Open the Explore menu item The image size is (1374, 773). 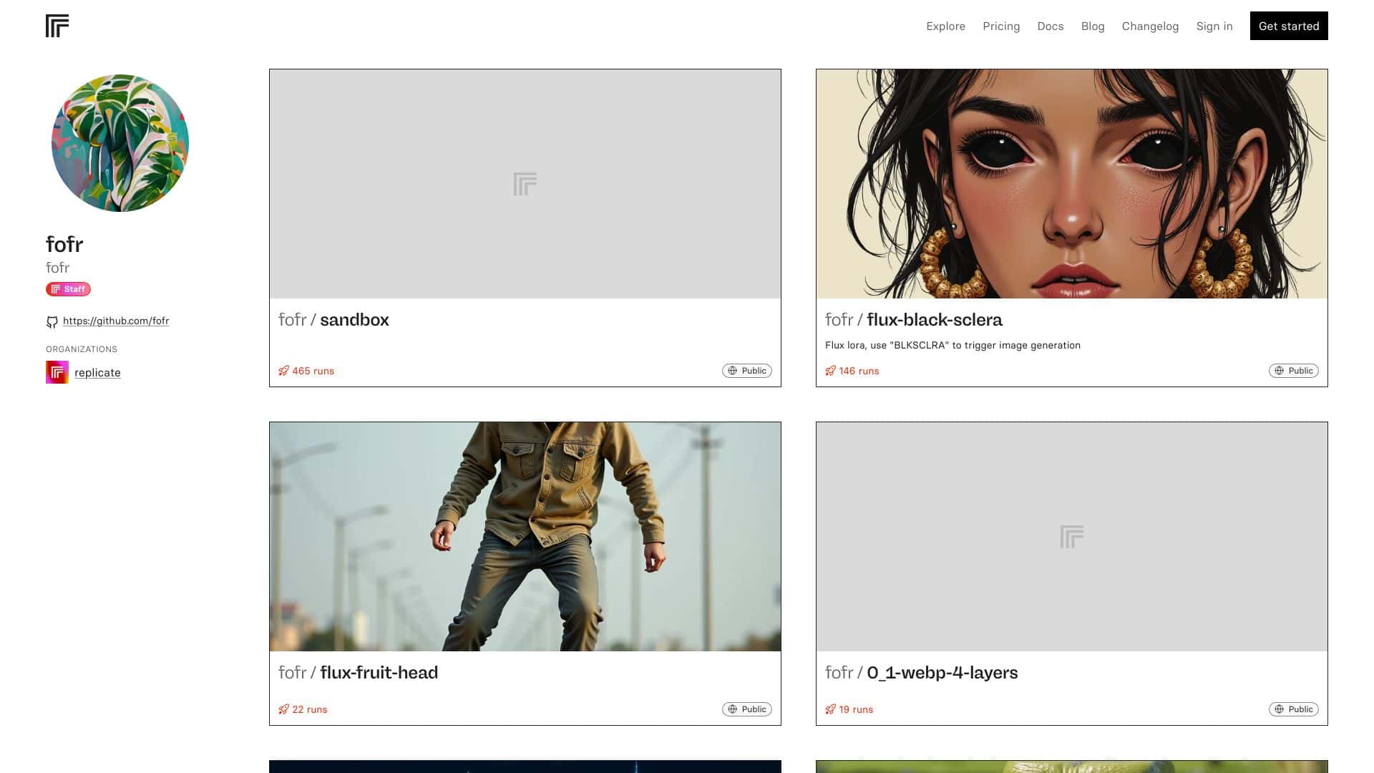click(945, 26)
